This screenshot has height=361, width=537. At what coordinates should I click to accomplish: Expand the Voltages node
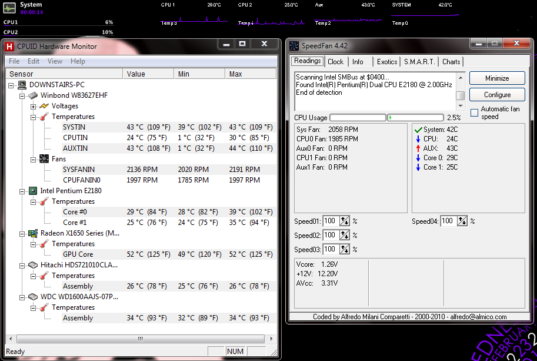(33, 107)
